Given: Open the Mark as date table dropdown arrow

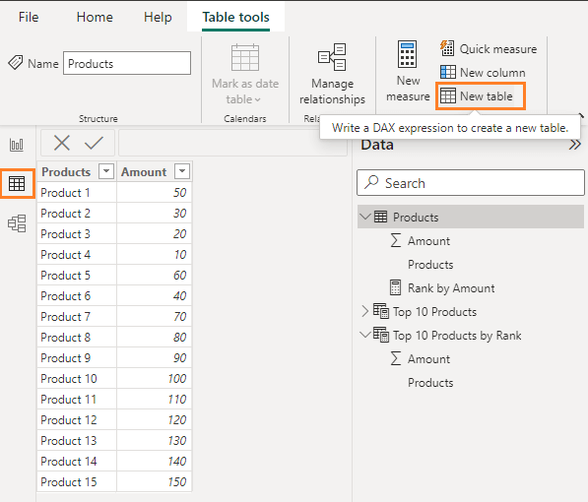Looking at the screenshot, I should (x=257, y=99).
